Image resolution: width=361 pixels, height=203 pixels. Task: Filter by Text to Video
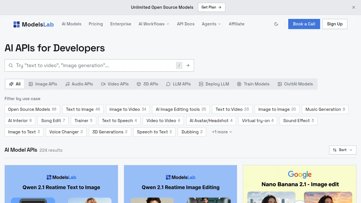[232, 109]
